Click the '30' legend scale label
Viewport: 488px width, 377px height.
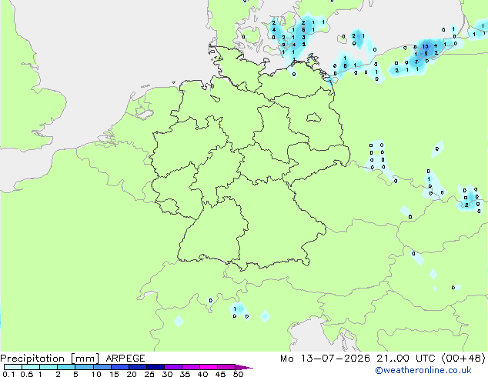[167, 374]
